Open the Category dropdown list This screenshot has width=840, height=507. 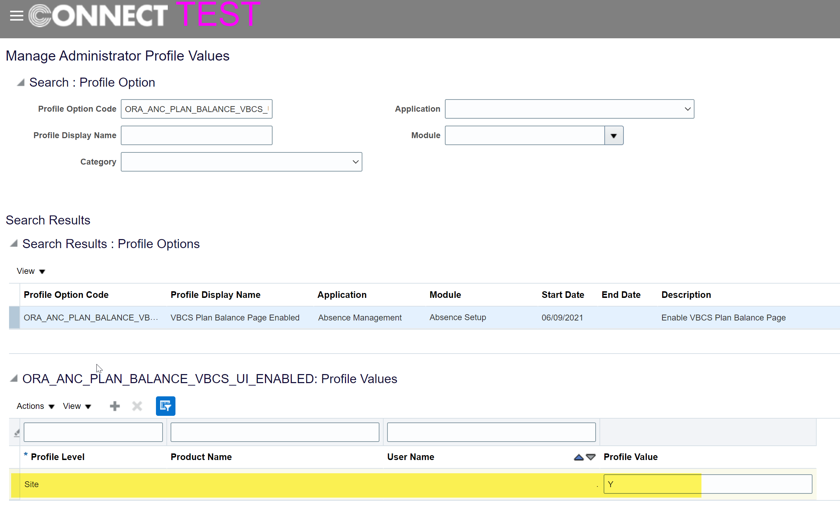tap(355, 162)
